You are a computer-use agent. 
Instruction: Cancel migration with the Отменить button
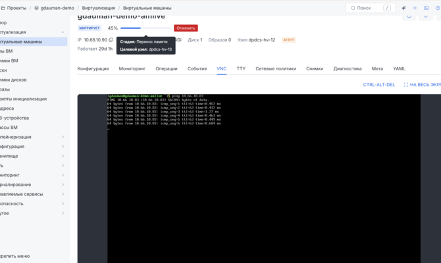tap(186, 28)
